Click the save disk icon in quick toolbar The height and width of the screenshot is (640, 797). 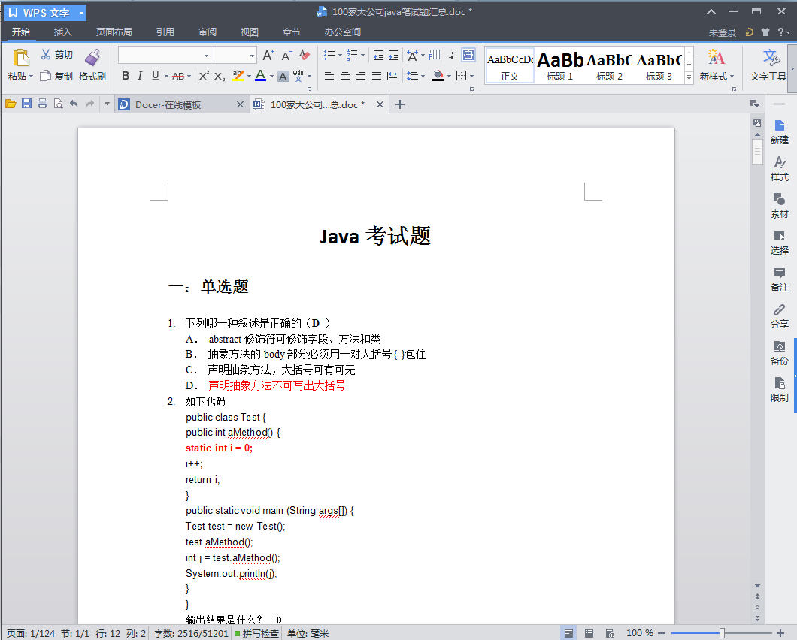pyautogui.click(x=26, y=104)
